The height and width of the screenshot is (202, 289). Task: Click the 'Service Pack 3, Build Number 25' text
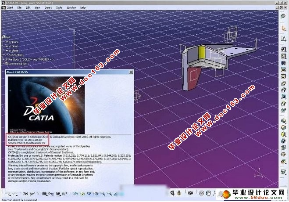[x=27, y=143]
